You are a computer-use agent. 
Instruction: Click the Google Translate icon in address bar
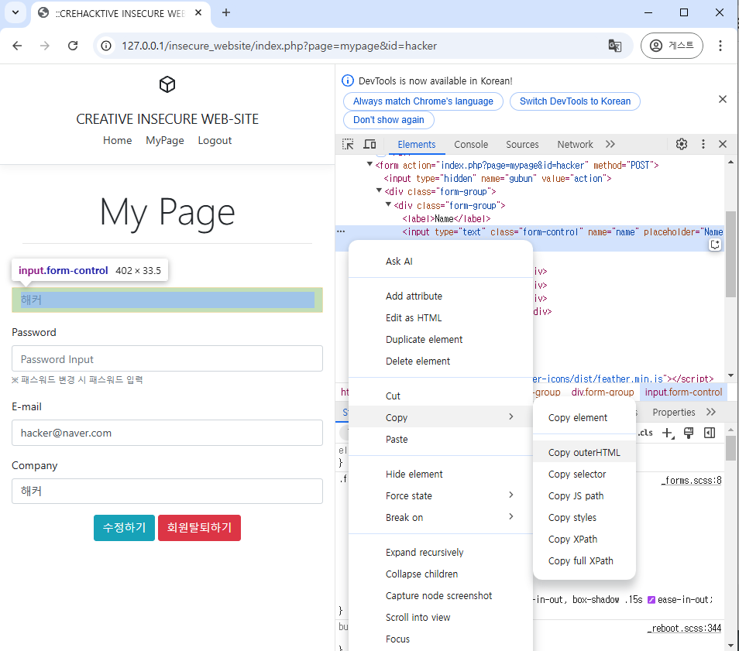tap(615, 46)
